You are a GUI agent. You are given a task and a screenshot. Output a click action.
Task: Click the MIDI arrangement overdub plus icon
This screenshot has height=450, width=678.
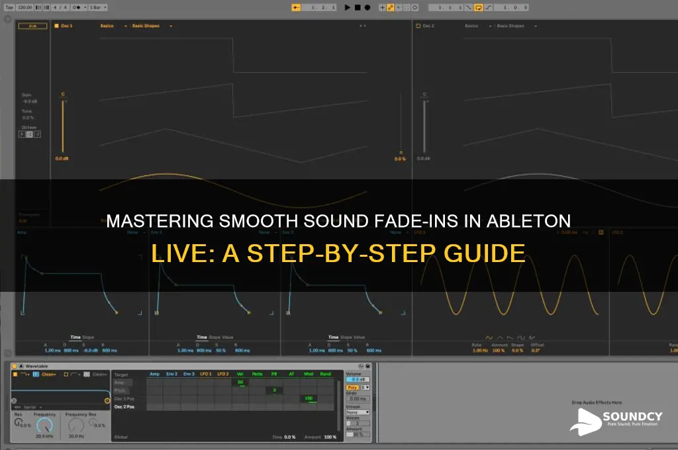click(x=382, y=7)
